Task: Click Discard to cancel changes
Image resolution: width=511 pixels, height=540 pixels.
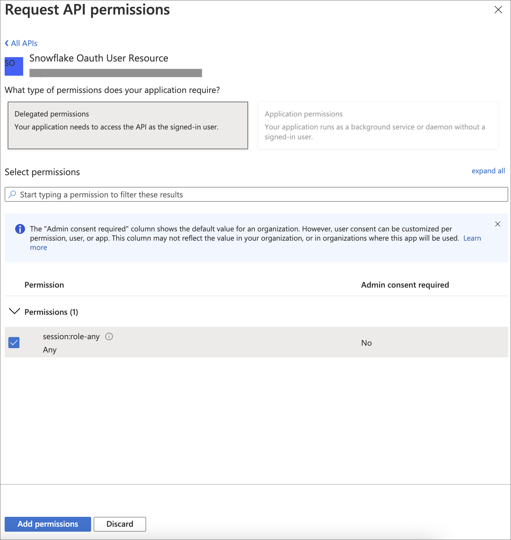Action: click(120, 524)
